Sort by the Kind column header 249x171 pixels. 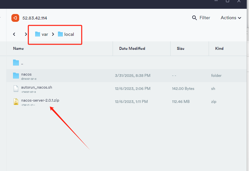click(219, 49)
